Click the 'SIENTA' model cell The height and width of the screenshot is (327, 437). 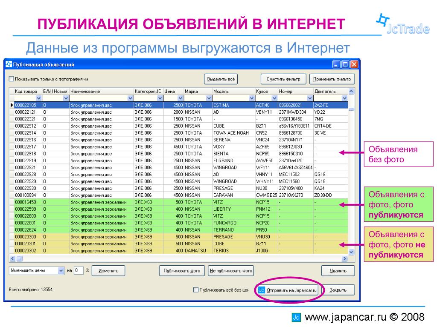(233, 154)
